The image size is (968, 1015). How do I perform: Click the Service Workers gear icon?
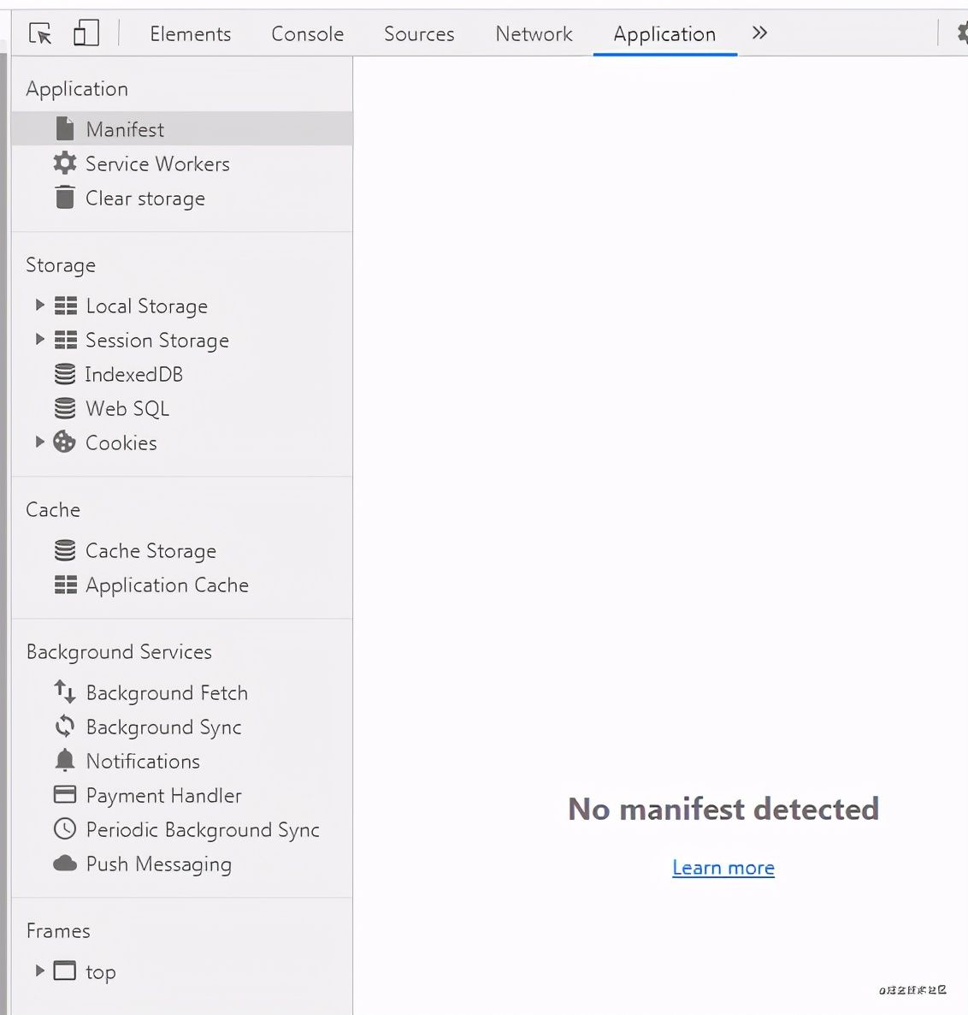point(64,163)
